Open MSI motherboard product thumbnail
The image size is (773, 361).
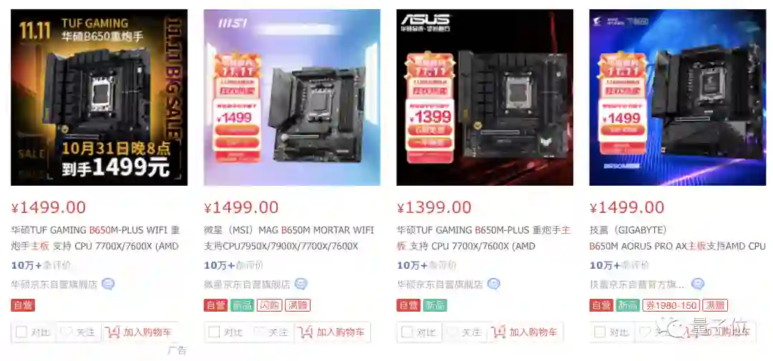292,97
